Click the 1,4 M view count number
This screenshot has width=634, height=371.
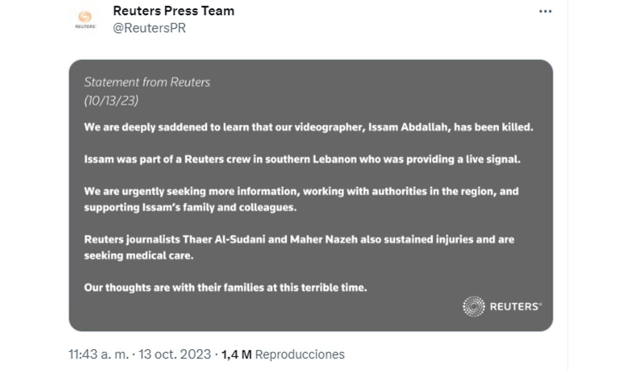click(x=236, y=355)
